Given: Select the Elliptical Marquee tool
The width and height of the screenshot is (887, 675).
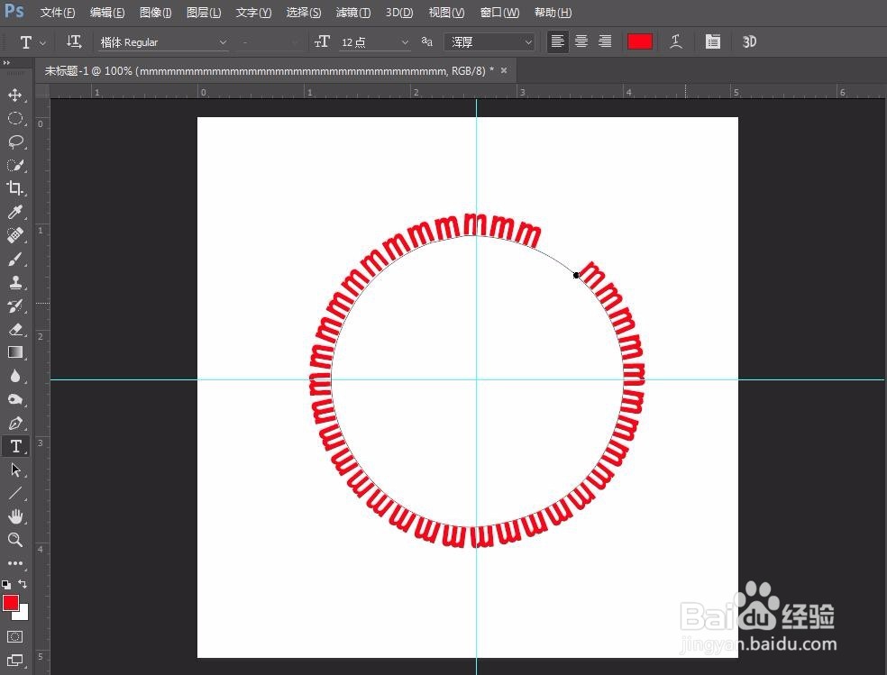Looking at the screenshot, I should [x=15, y=118].
